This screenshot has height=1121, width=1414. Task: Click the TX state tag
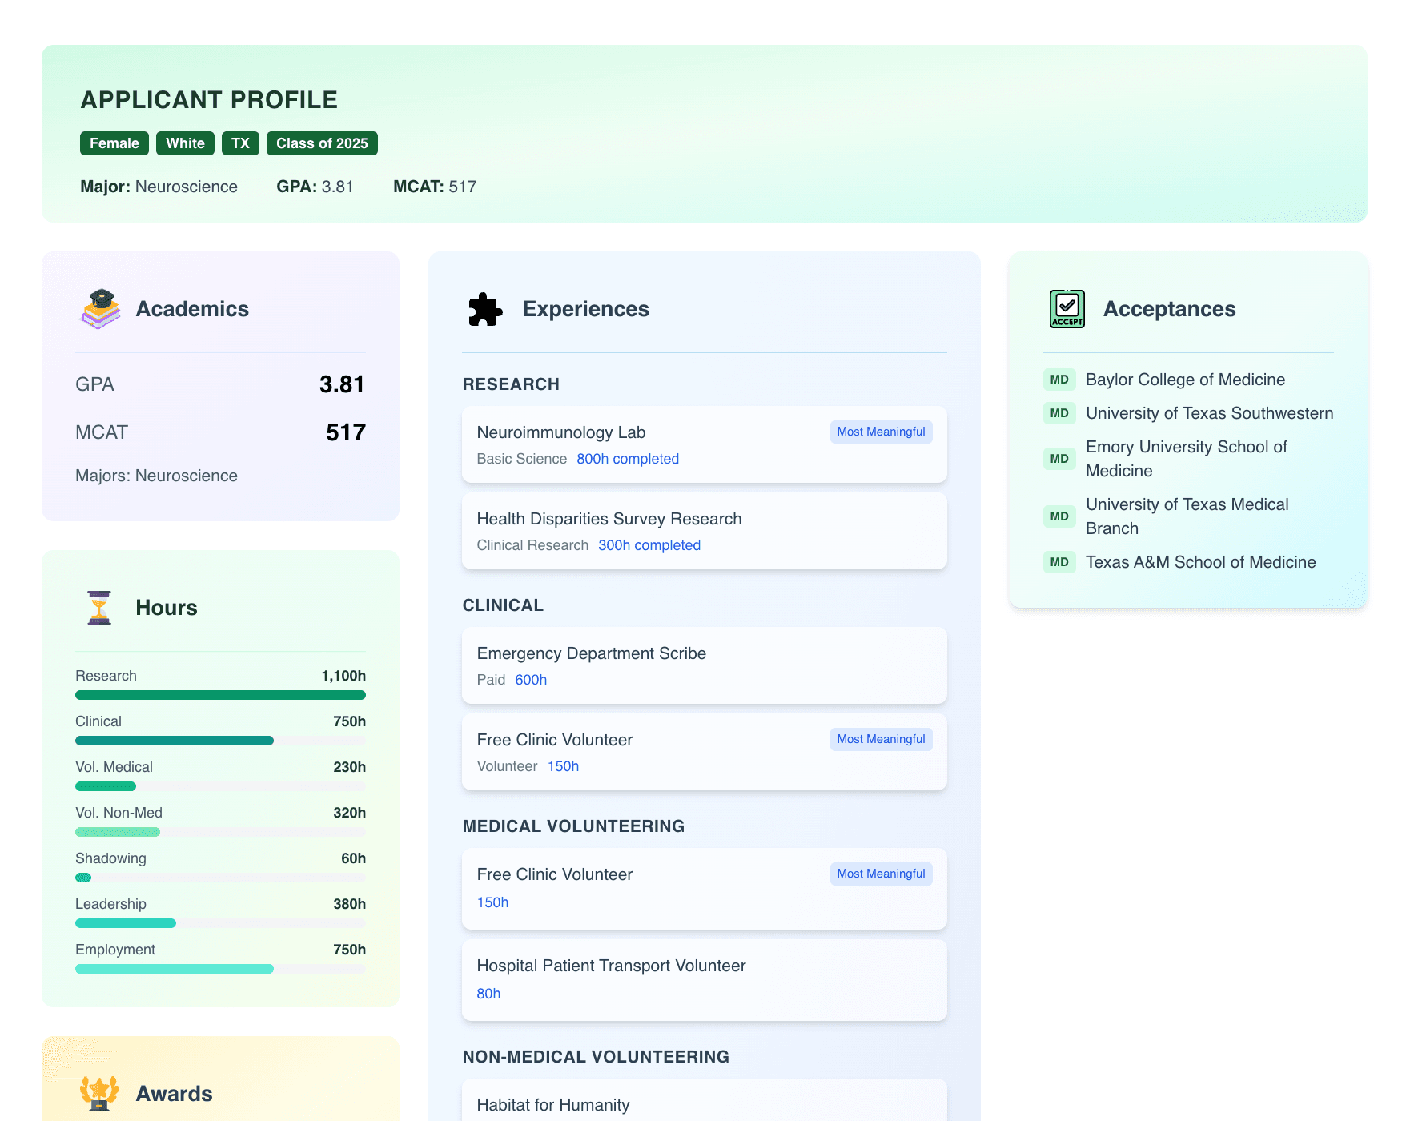[x=240, y=143]
